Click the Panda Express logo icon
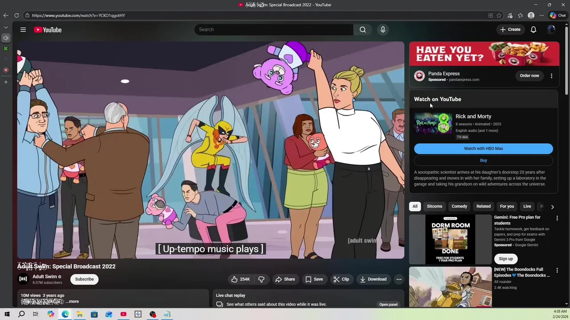Image resolution: width=570 pixels, height=320 pixels. (x=419, y=76)
